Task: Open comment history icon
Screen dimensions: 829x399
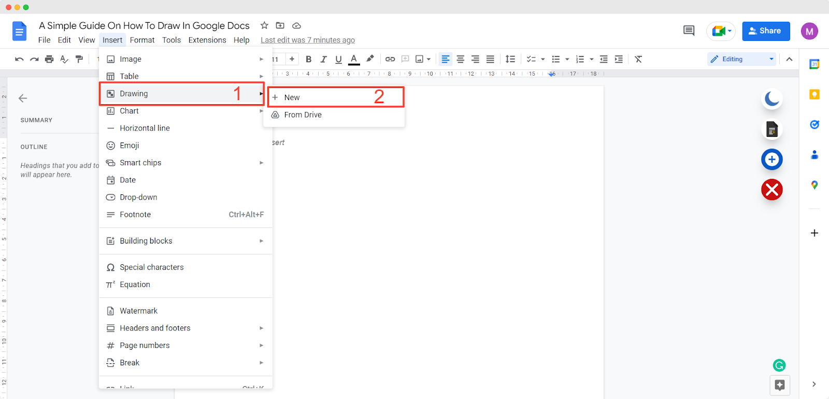Action: (689, 31)
